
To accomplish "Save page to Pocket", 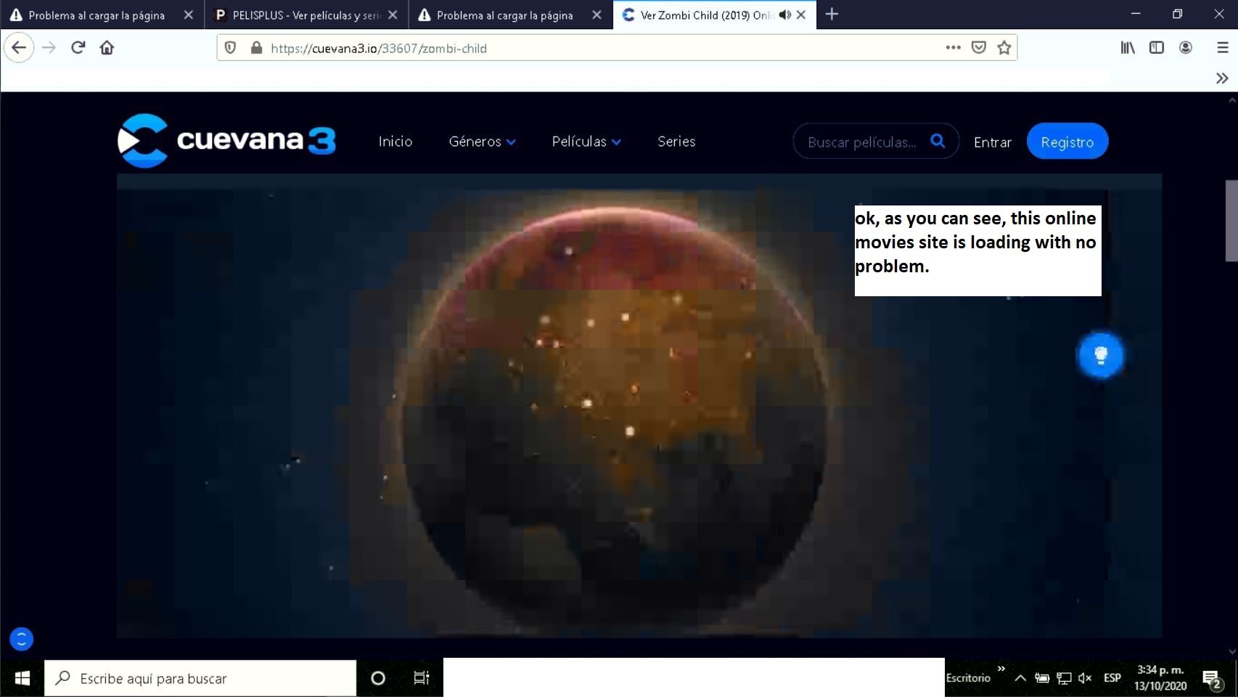I will (978, 48).
